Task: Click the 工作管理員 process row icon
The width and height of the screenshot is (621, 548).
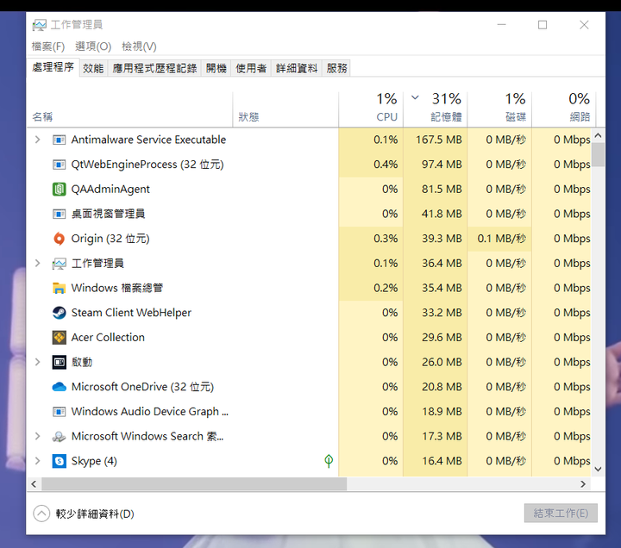Action: click(x=59, y=264)
